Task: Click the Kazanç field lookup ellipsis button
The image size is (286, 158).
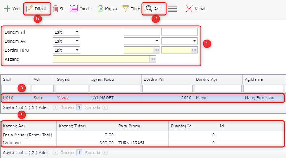Action: [153, 59]
